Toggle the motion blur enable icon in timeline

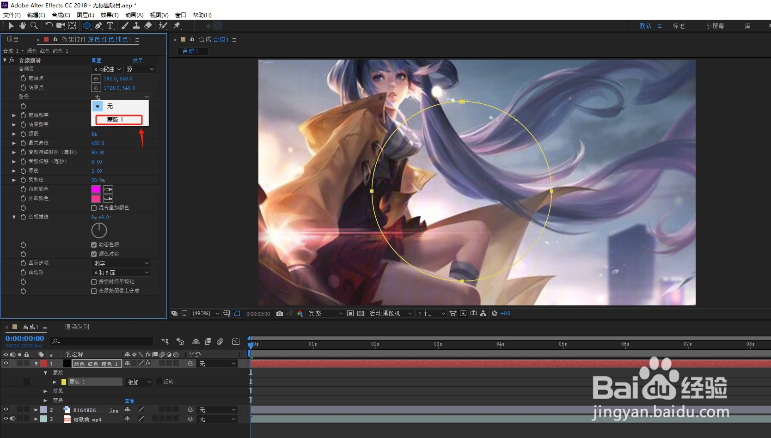(220, 341)
